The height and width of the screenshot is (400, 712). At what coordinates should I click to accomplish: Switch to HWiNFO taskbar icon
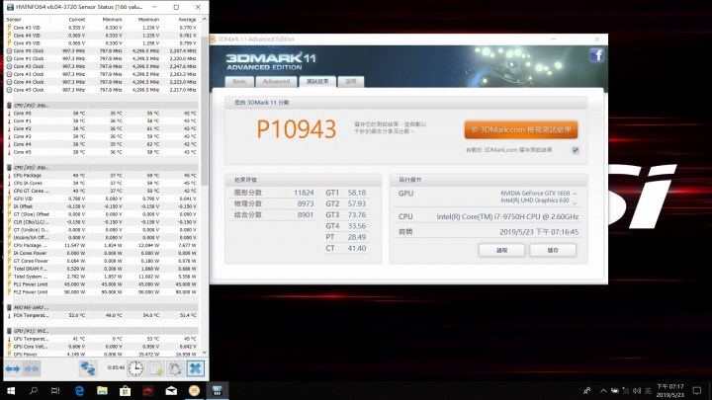(x=217, y=390)
